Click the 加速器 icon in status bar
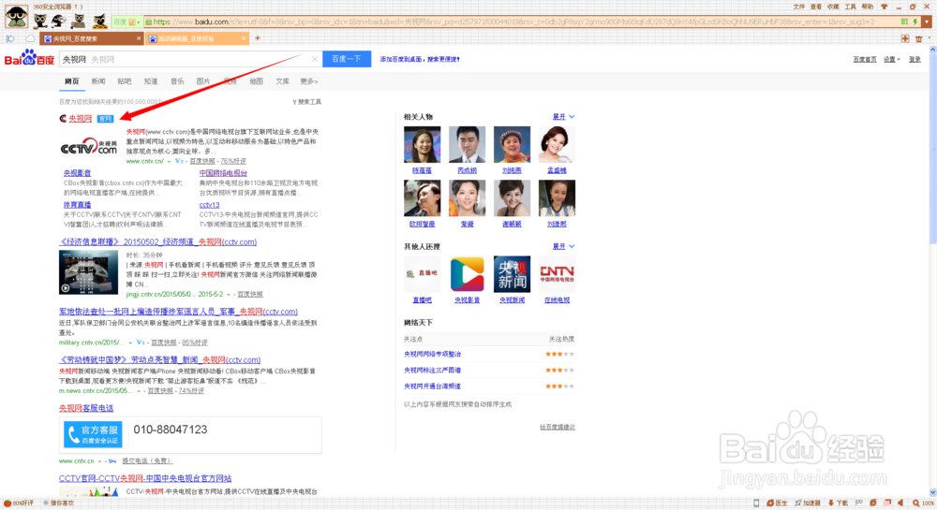 click(x=808, y=503)
